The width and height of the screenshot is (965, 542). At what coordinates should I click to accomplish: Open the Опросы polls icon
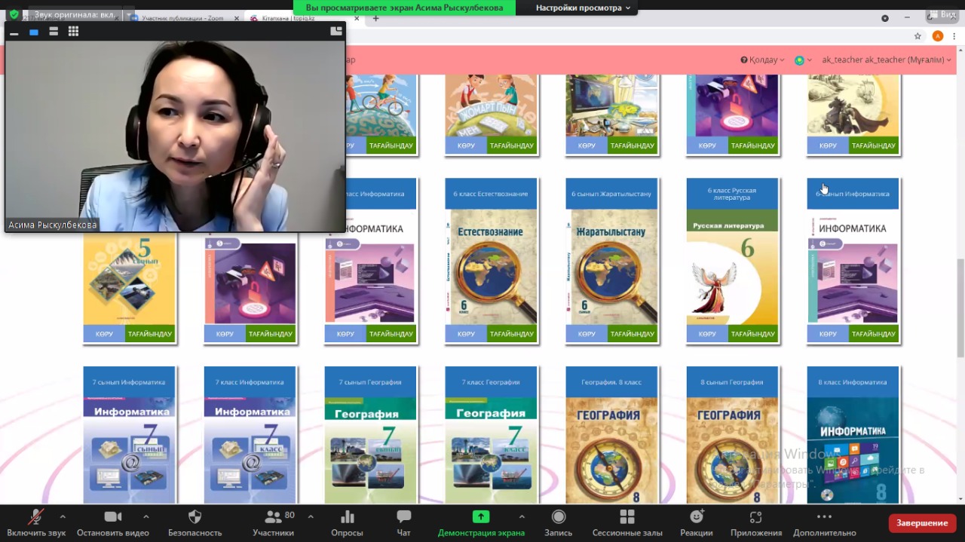pos(347,516)
